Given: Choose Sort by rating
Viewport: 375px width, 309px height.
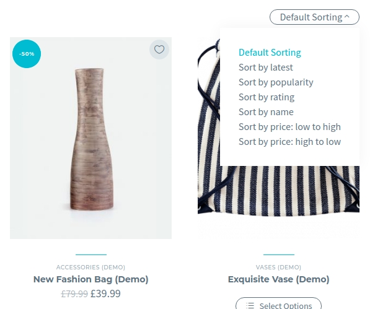Looking at the screenshot, I should [267, 97].
